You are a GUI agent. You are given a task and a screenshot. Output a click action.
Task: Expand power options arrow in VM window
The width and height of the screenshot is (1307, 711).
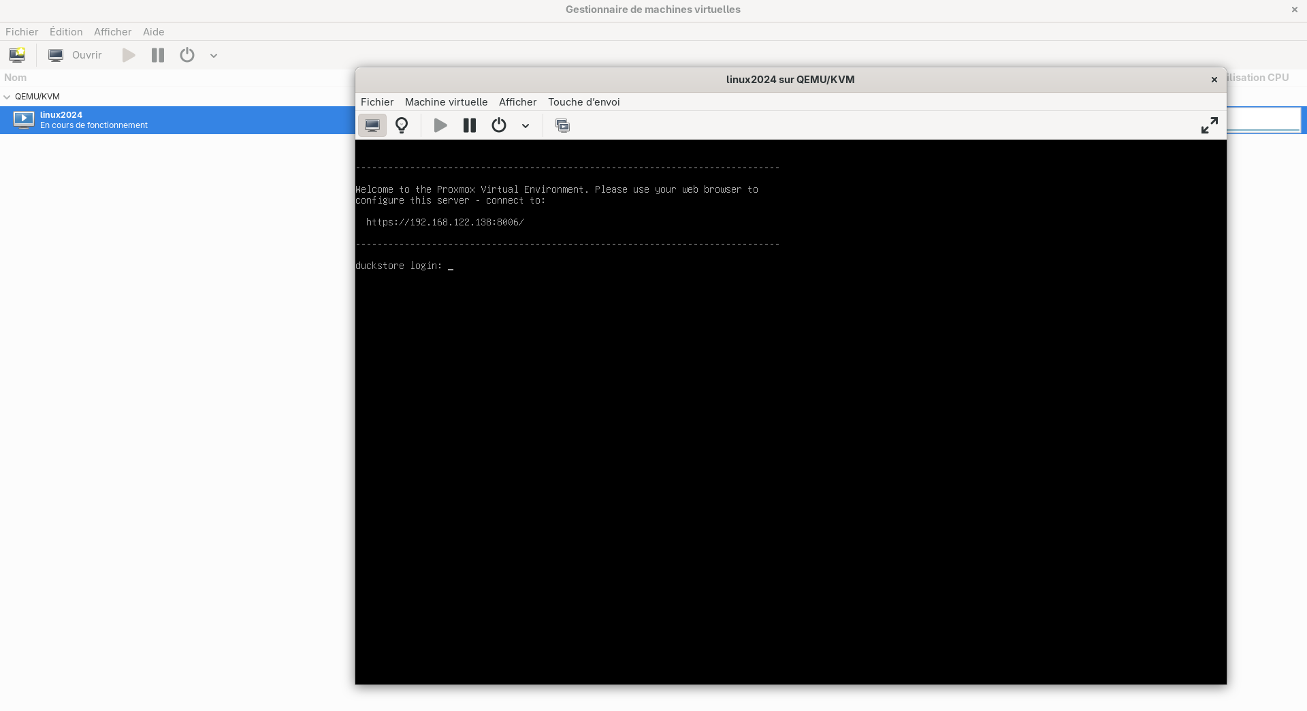point(526,126)
